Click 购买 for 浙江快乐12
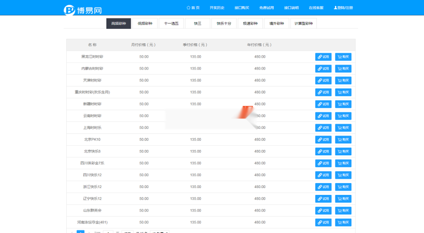Viewport: 424px width, 233px height. pyautogui.click(x=343, y=187)
